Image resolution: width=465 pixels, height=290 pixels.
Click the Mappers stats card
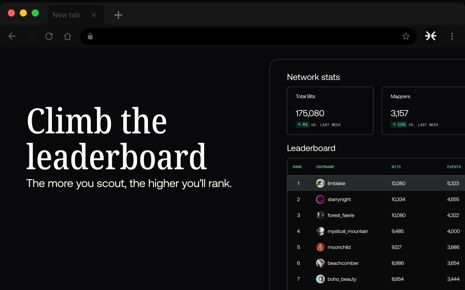(x=423, y=111)
